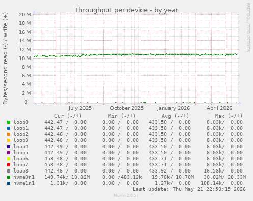253x201 pixels.
Task: Click the 'Munin 2.0.57' footer text
Action: (126, 195)
